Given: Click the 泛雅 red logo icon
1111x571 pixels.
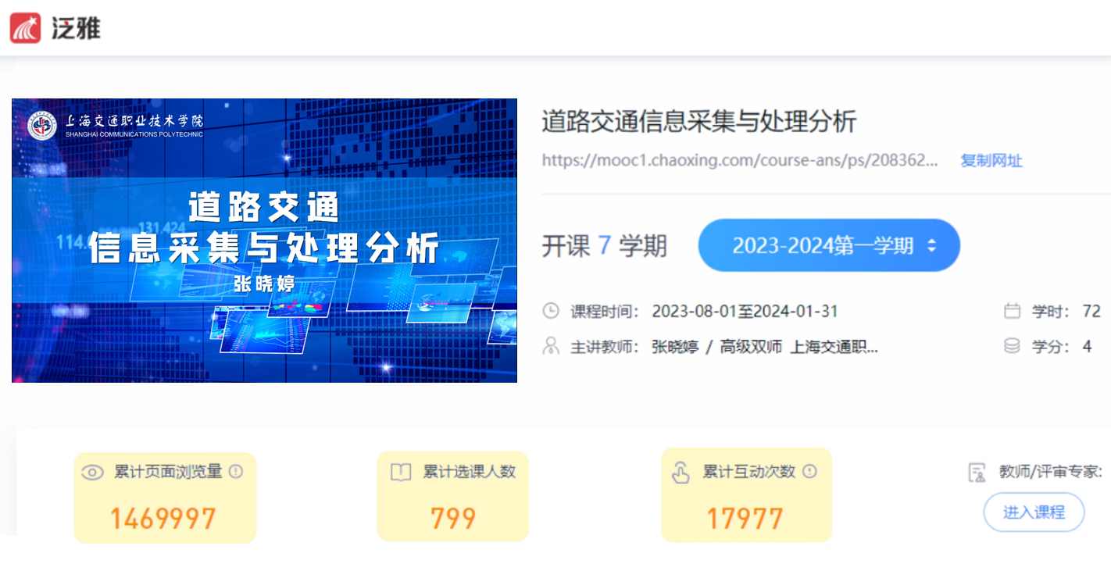Looking at the screenshot, I should click(x=25, y=27).
